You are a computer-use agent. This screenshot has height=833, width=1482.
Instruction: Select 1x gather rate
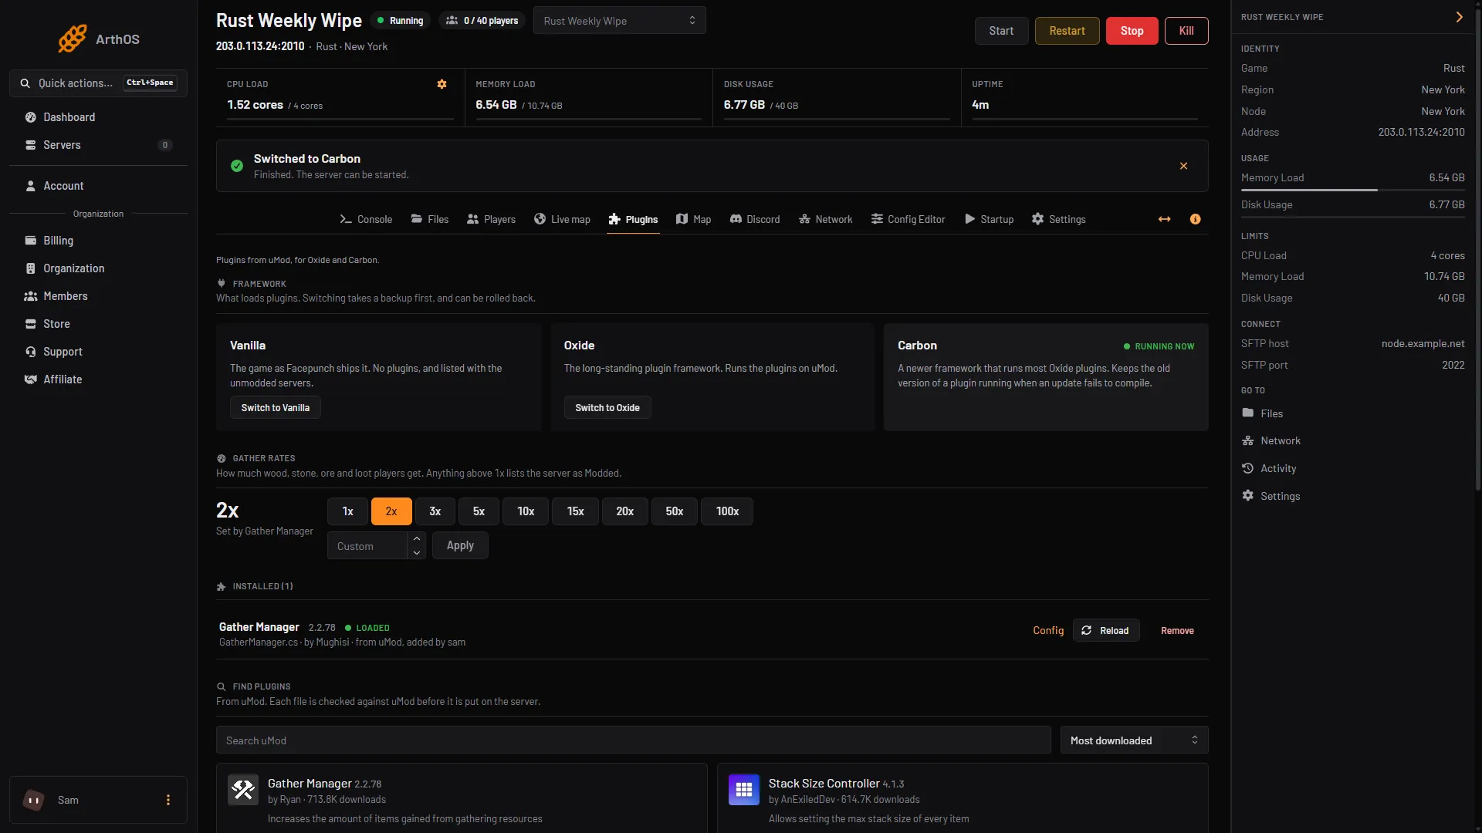click(347, 511)
